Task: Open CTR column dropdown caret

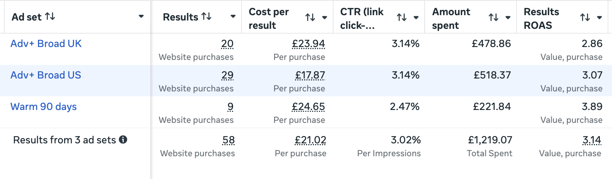Action: pyautogui.click(x=416, y=17)
